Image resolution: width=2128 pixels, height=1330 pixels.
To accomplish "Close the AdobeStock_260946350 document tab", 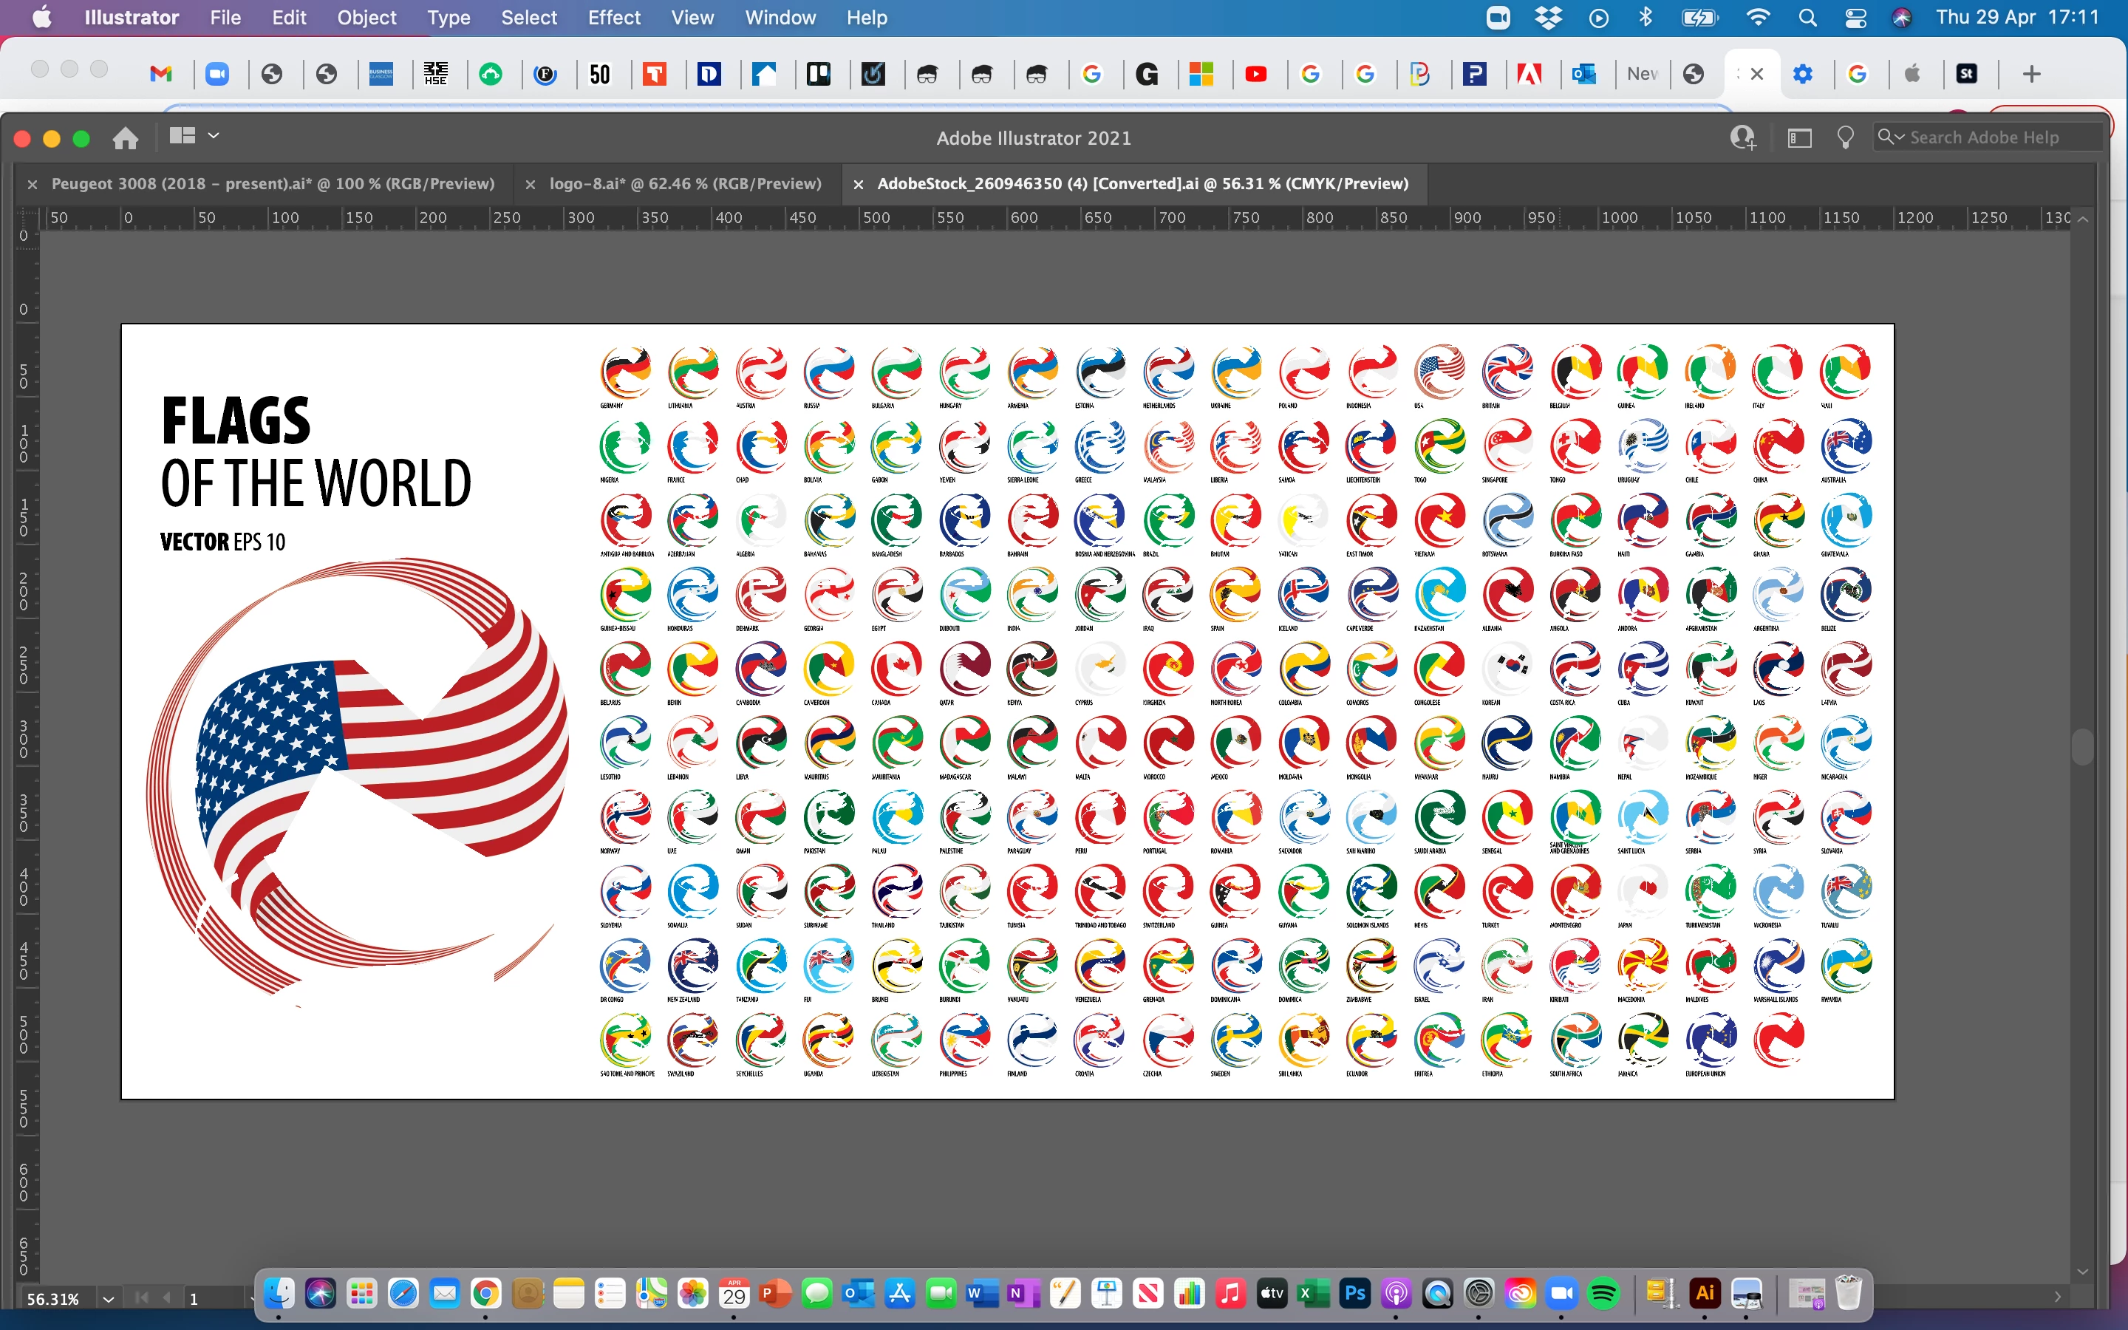I will pos(859,185).
